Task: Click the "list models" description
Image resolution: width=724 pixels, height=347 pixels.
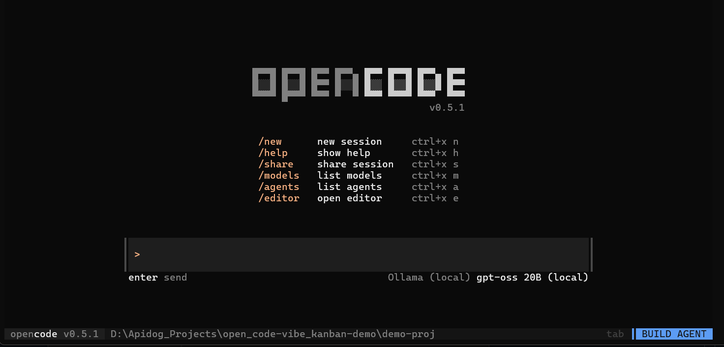Action: (349, 176)
